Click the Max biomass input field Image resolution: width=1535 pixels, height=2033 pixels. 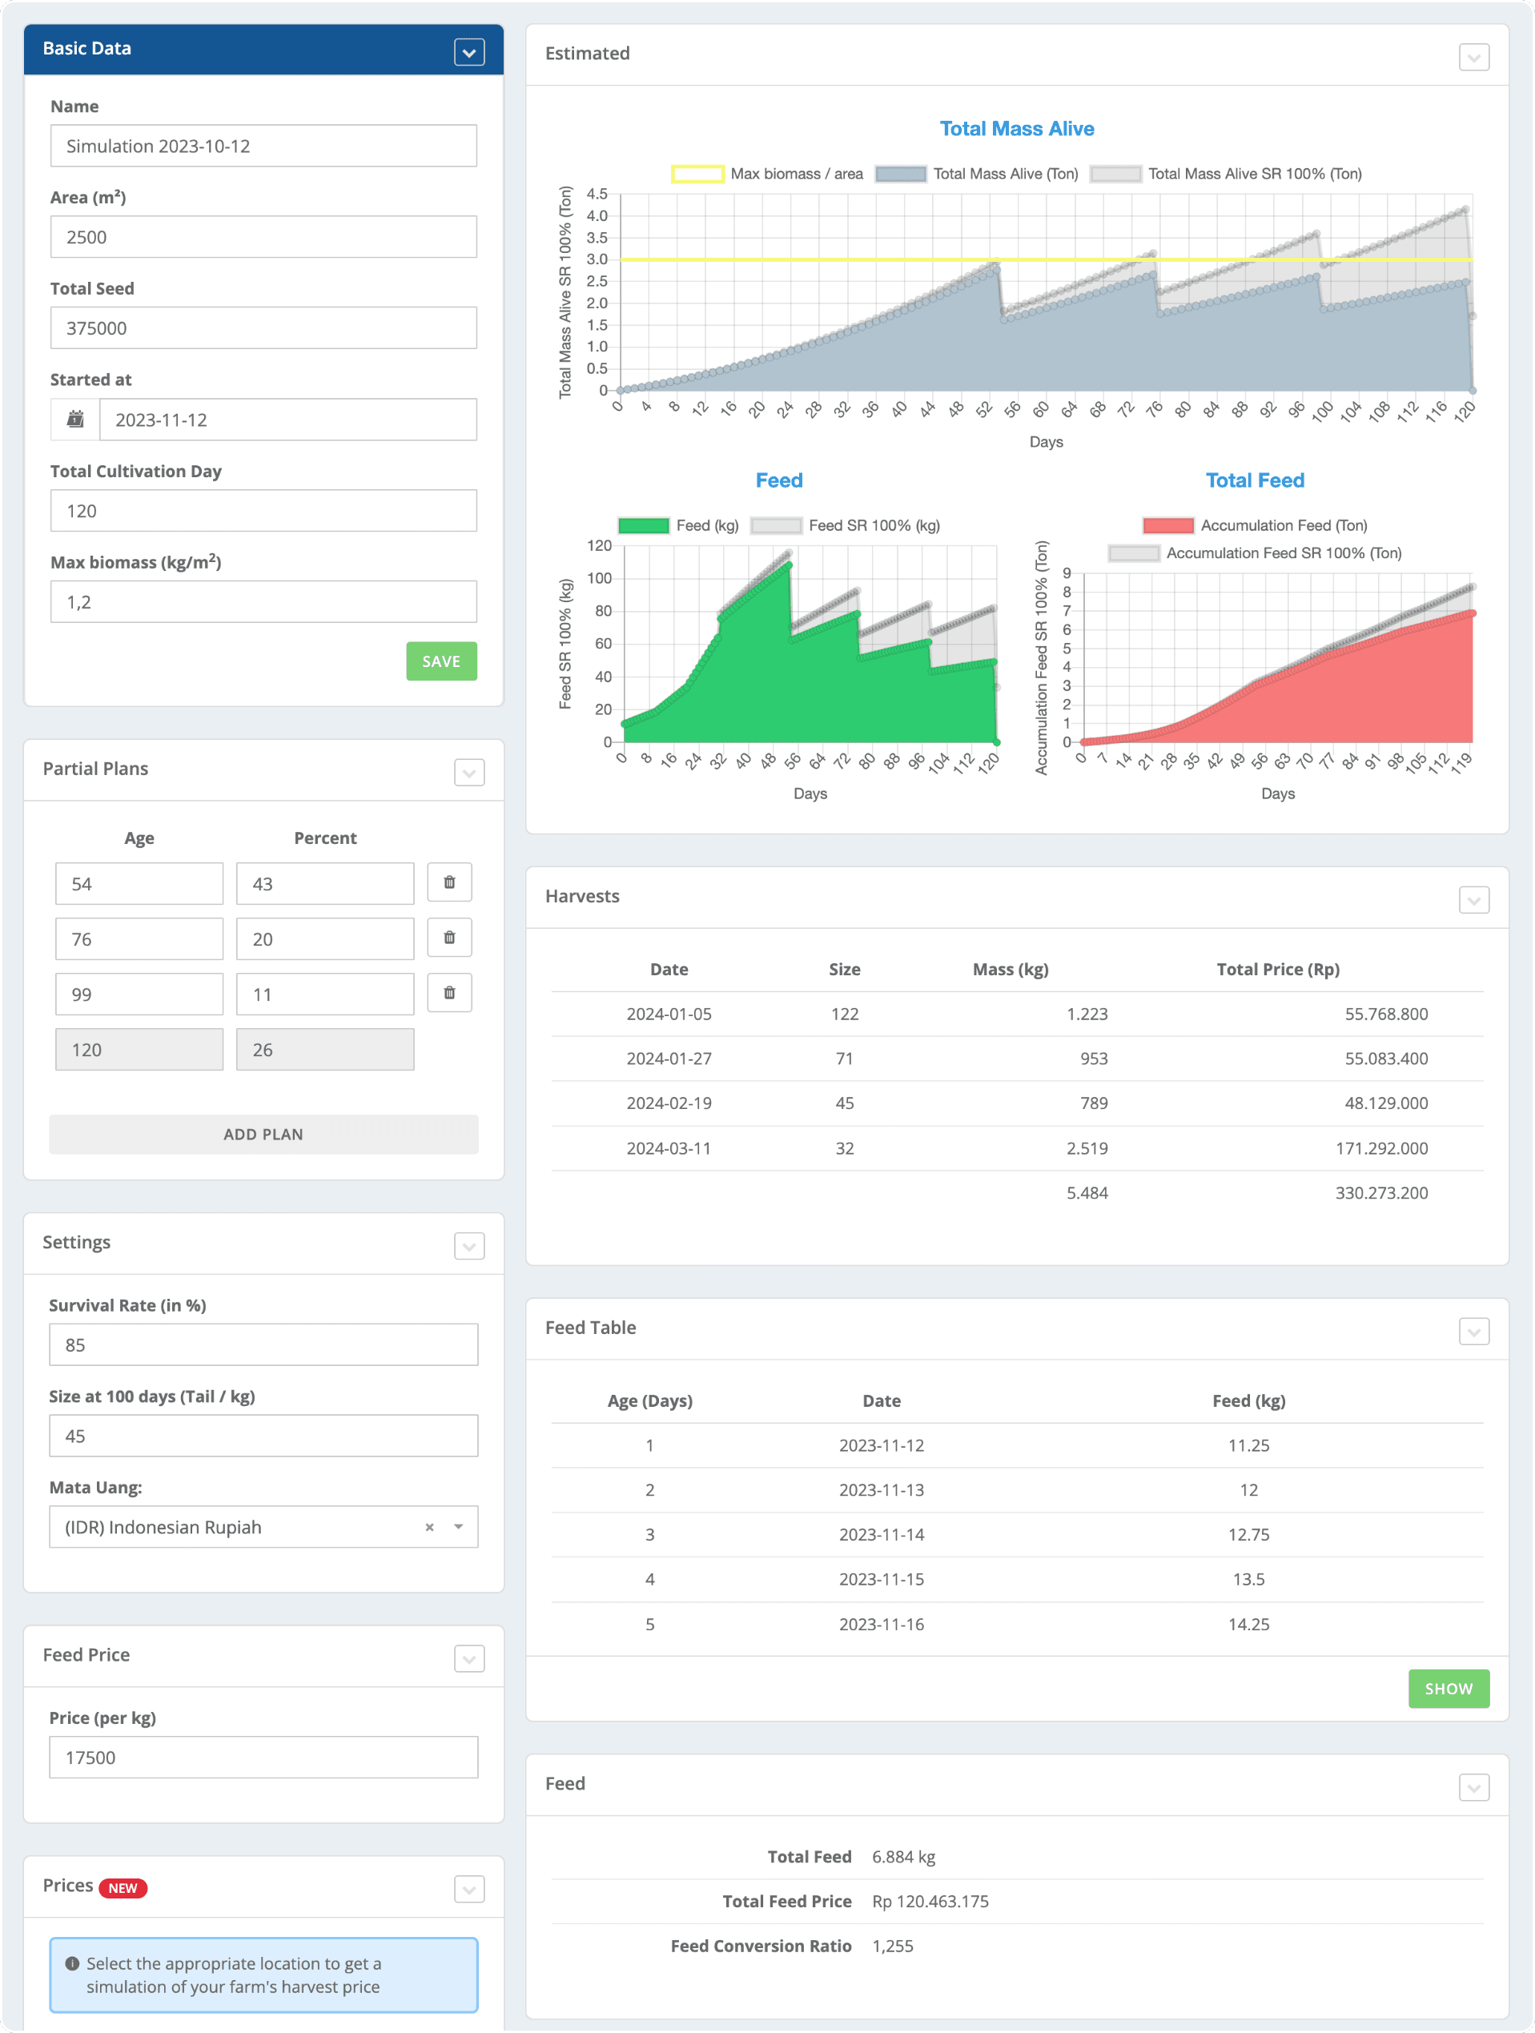click(x=263, y=601)
